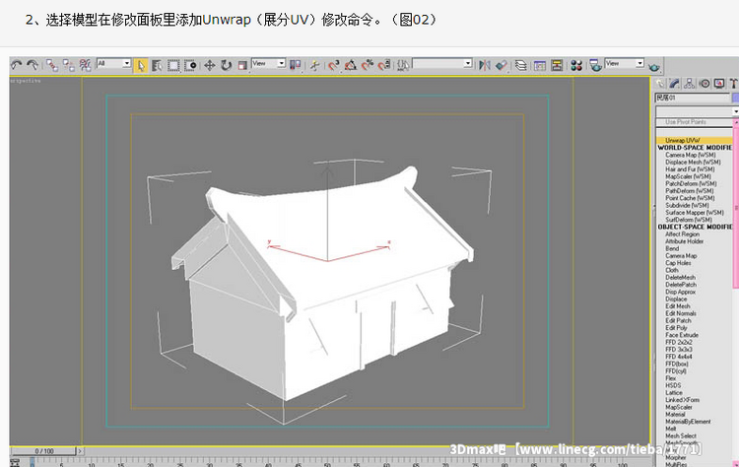Open the Layer Manager
This screenshot has width=739, height=467.
tap(521, 65)
